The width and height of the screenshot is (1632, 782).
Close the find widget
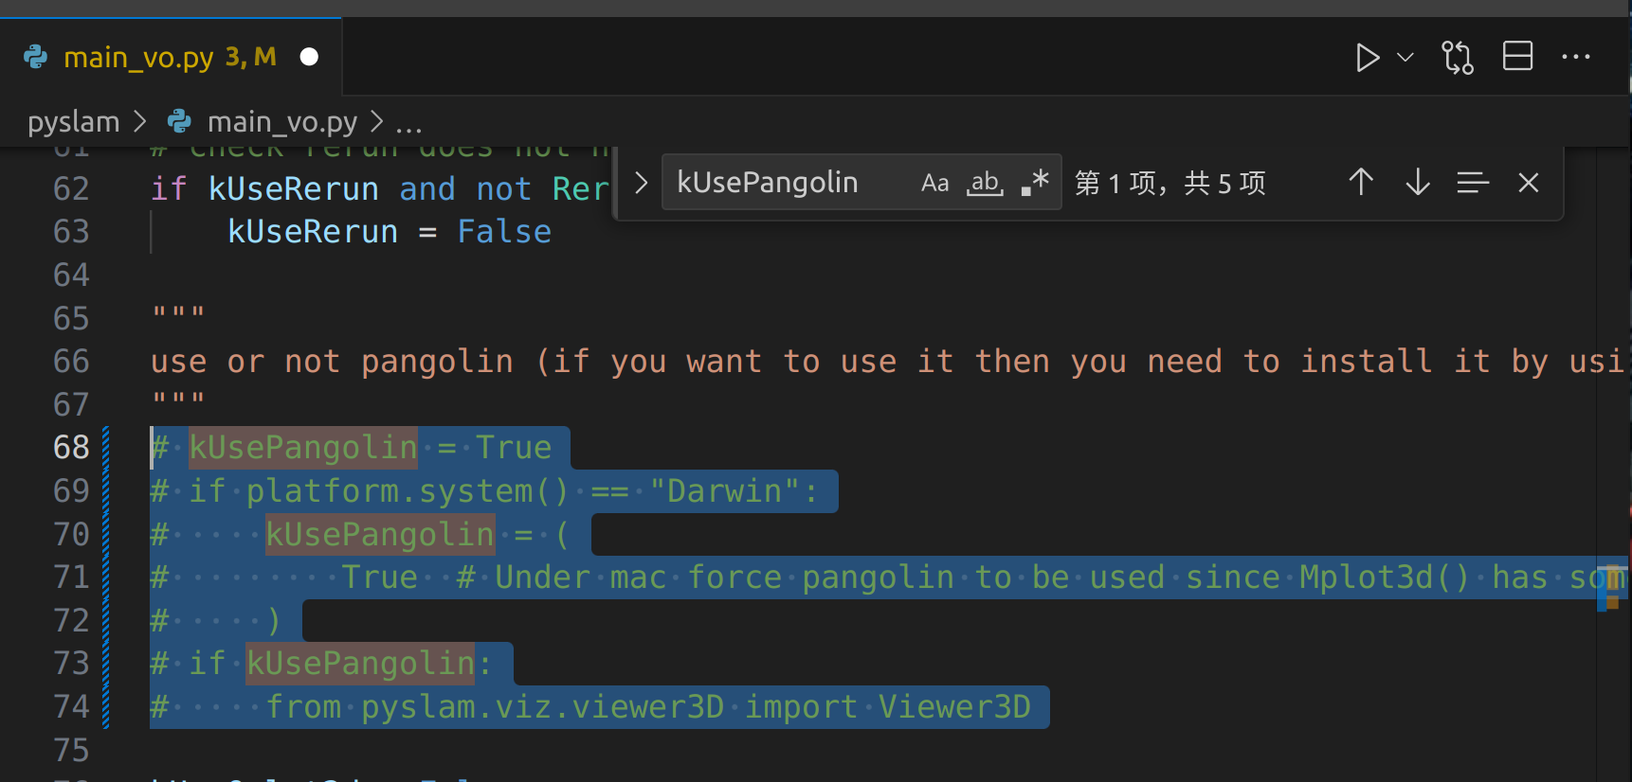tap(1529, 183)
